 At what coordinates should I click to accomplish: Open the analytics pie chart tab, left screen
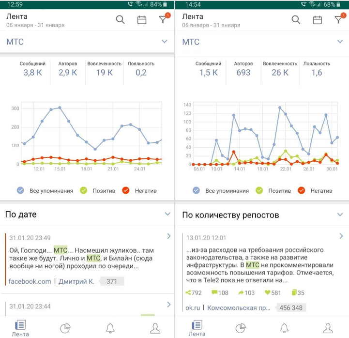click(x=65, y=328)
